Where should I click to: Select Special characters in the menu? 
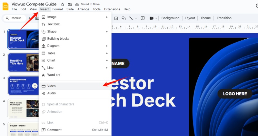(x=75, y=104)
